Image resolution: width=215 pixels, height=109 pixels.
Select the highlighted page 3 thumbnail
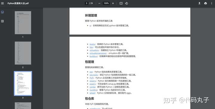[23, 84]
